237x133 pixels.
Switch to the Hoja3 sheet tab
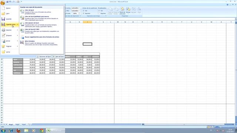tap(24, 125)
